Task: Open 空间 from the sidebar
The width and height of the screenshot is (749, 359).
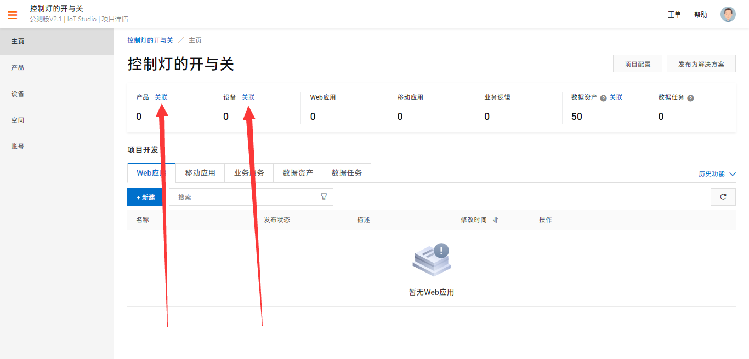Action: coord(17,120)
